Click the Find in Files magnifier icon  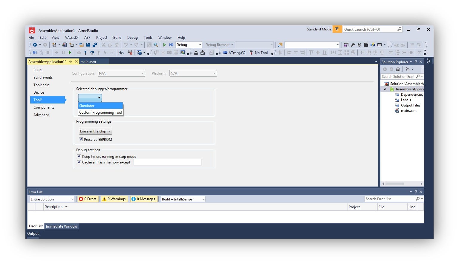[x=156, y=45]
